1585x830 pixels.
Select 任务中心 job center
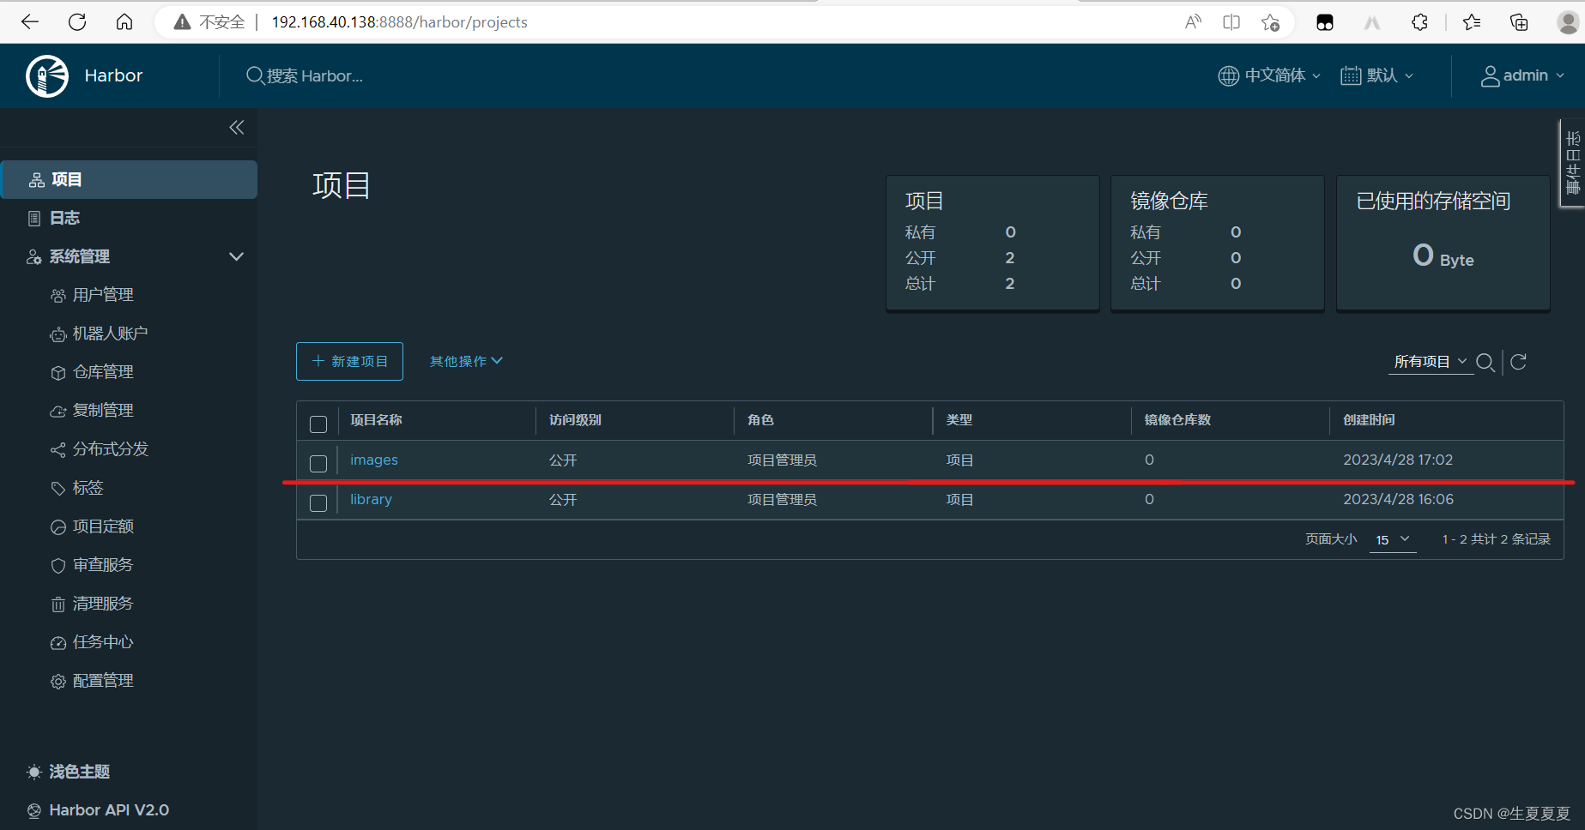(103, 641)
